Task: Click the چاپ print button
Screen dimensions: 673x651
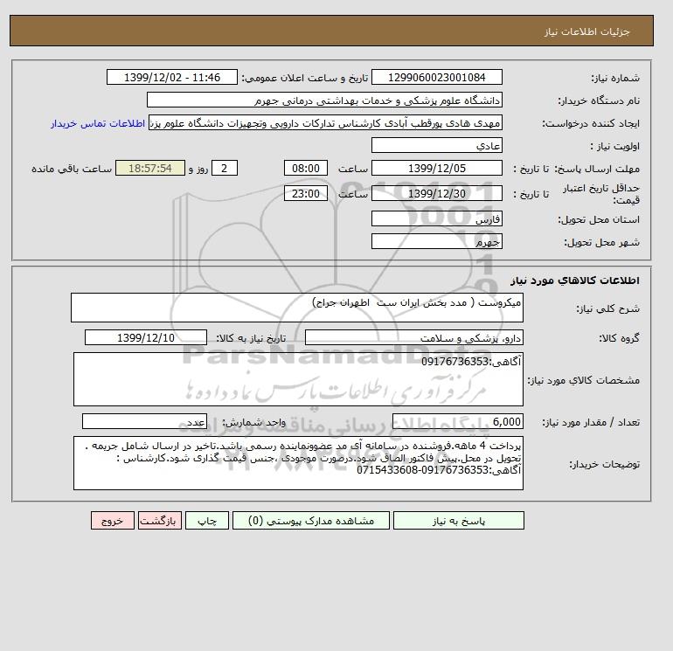Action: pos(207,521)
